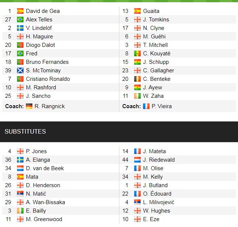Open E. Eze substitute profile
This screenshot has height=227, width=238.
pos(150,219)
